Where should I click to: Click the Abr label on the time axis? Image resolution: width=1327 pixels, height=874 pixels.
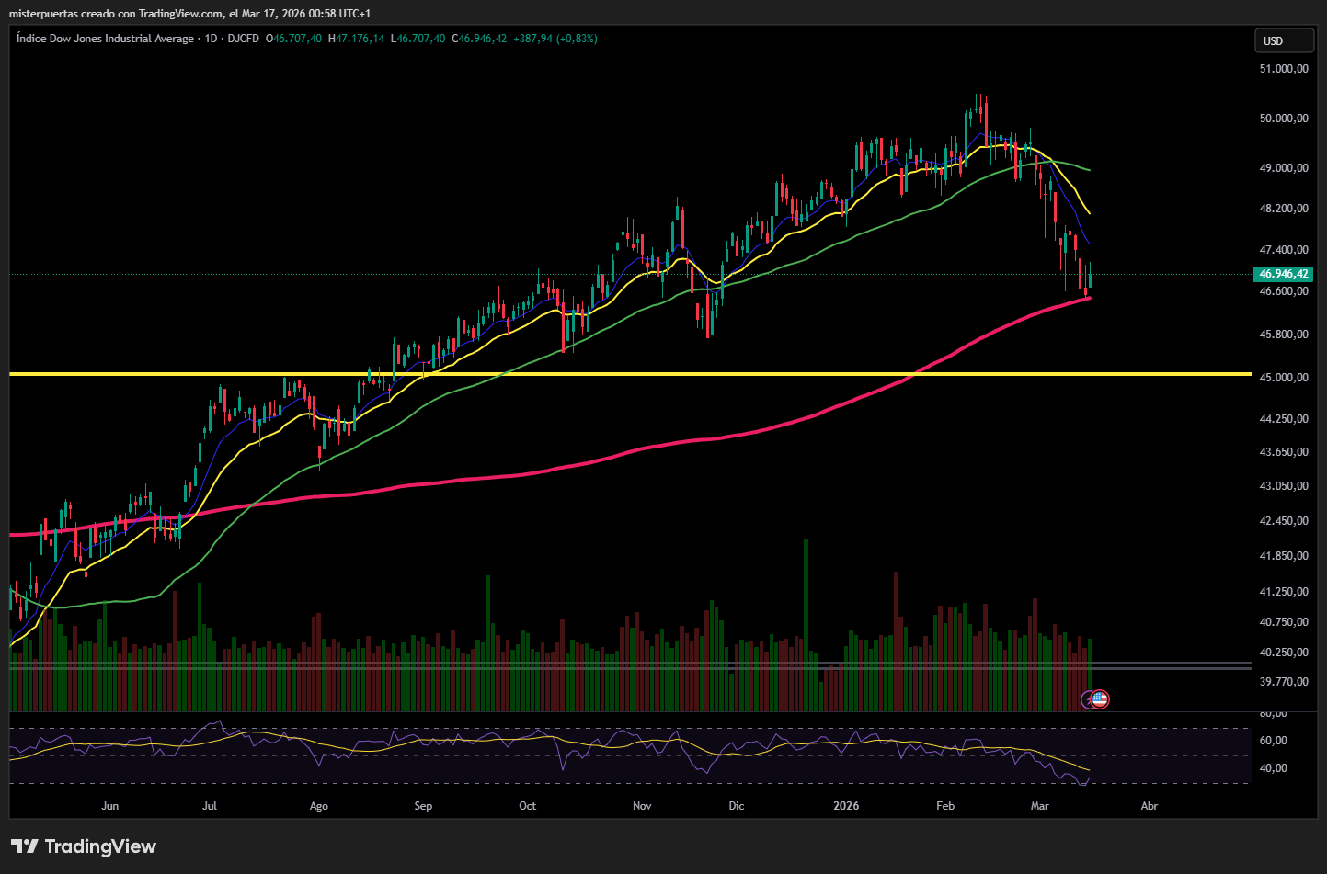[x=1150, y=806]
